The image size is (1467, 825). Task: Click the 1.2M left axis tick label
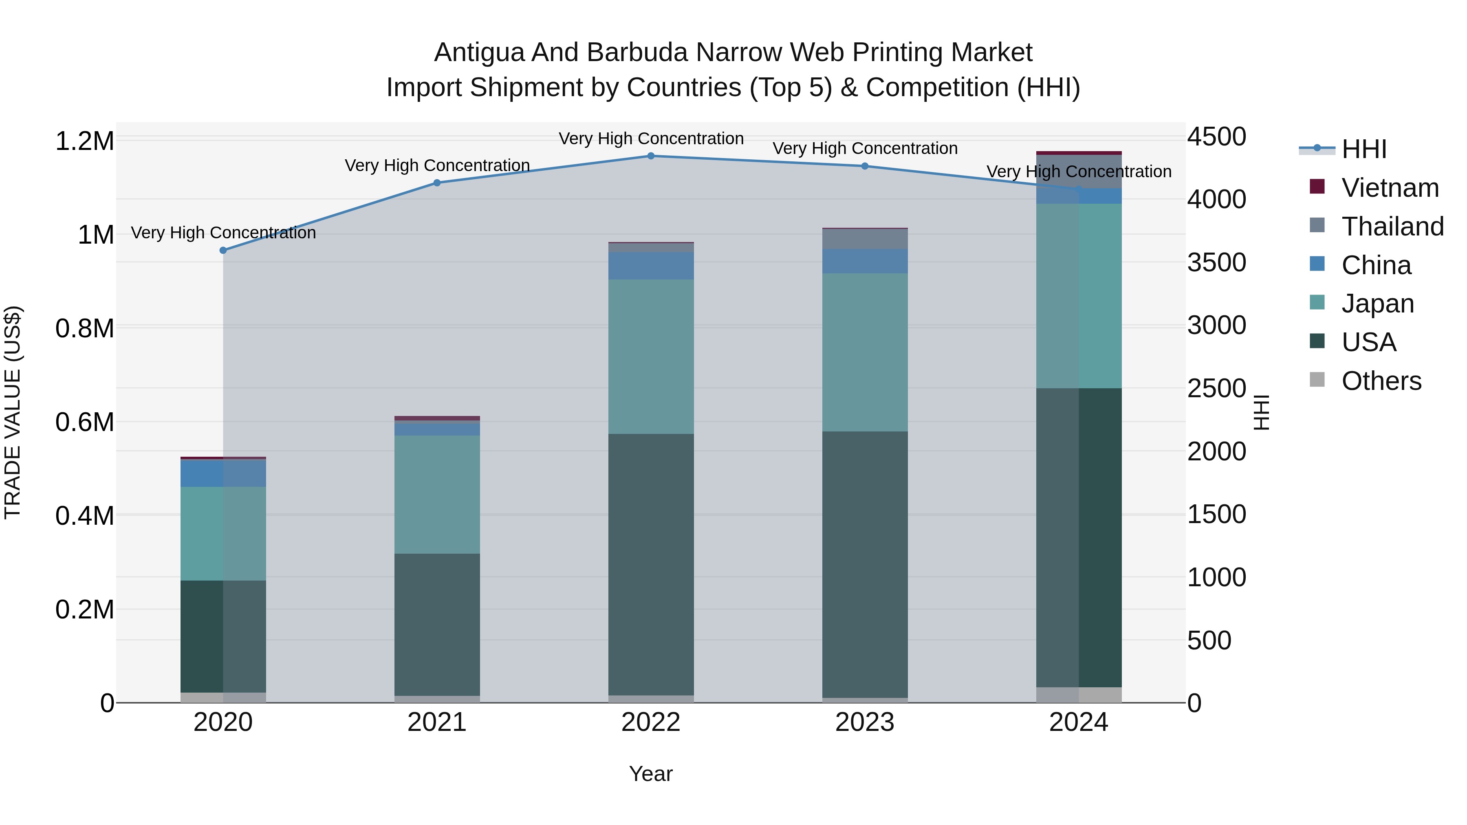pos(85,141)
